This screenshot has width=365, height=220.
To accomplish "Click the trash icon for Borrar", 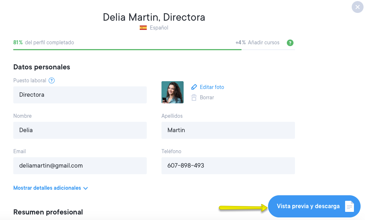I will tap(194, 98).
